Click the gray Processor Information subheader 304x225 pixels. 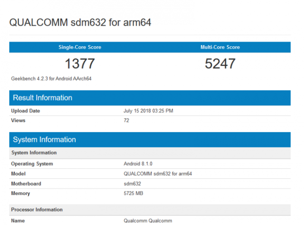(37, 210)
